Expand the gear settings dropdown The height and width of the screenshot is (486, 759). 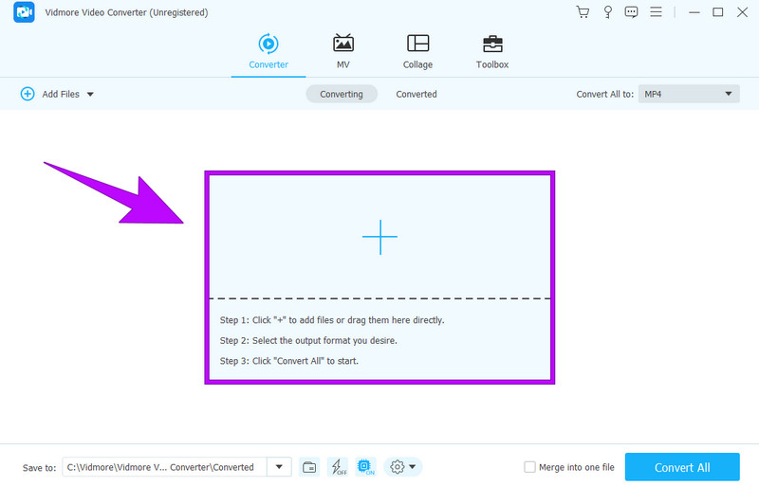point(403,467)
